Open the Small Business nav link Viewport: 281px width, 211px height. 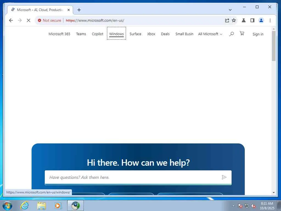coord(184,34)
